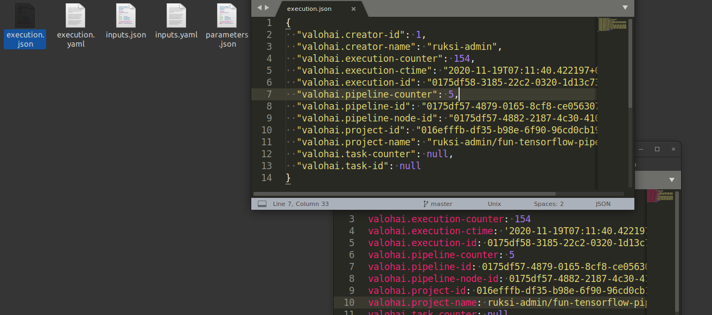712x315 pixels.
Task: Click the "valohai.task-counter" key in JSON
Action: tap(357, 154)
